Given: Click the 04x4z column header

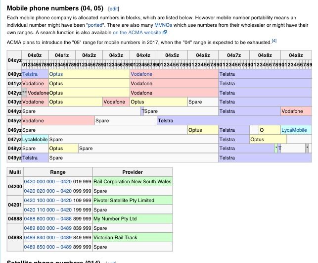Looking at the screenshot, I should point(143,55).
